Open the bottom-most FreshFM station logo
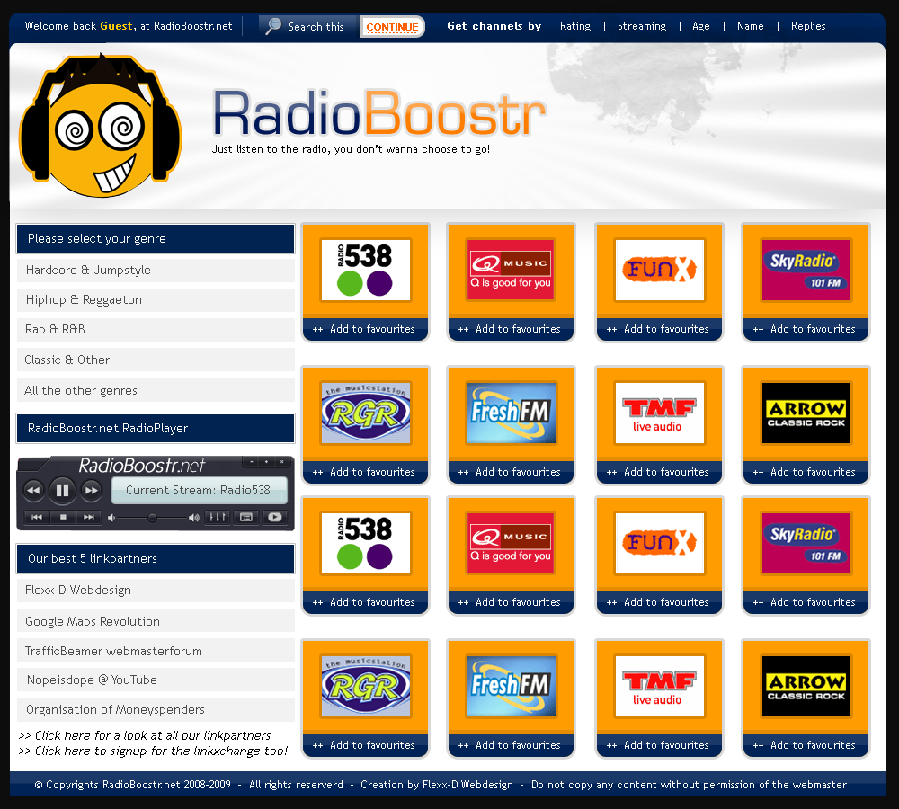The height and width of the screenshot is (809, 899). pos(511,687)
